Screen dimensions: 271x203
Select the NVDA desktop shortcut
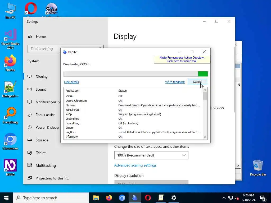[x=10, y=167]
